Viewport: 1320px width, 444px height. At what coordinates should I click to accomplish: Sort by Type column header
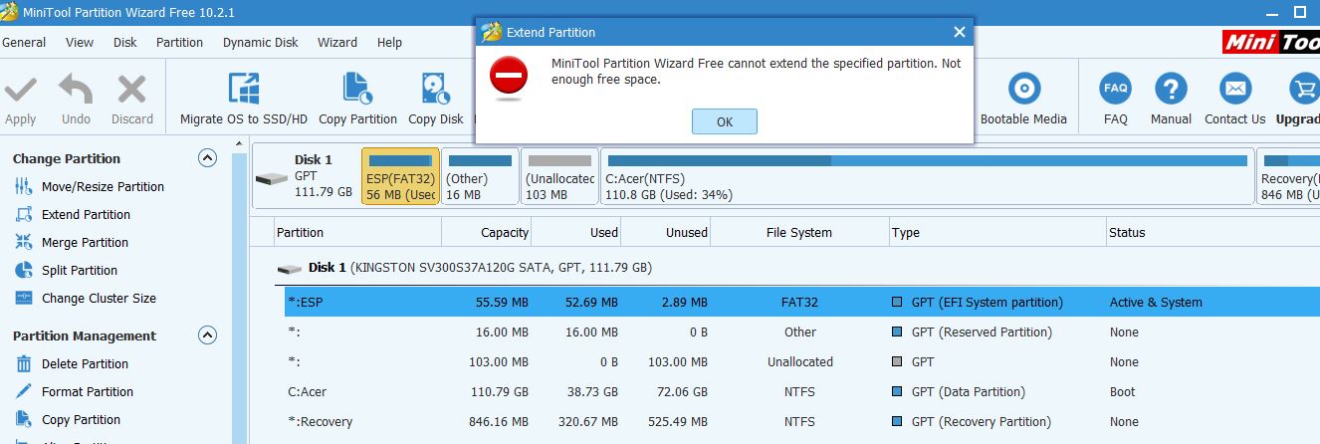pos(997,232)
